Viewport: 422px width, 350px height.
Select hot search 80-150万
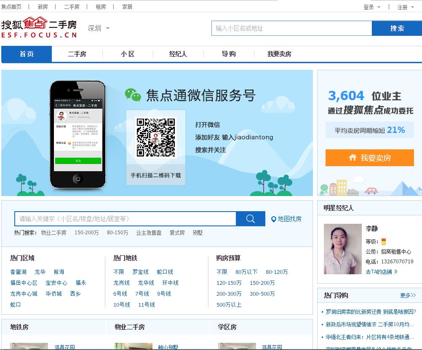click(x=118, y=233)
